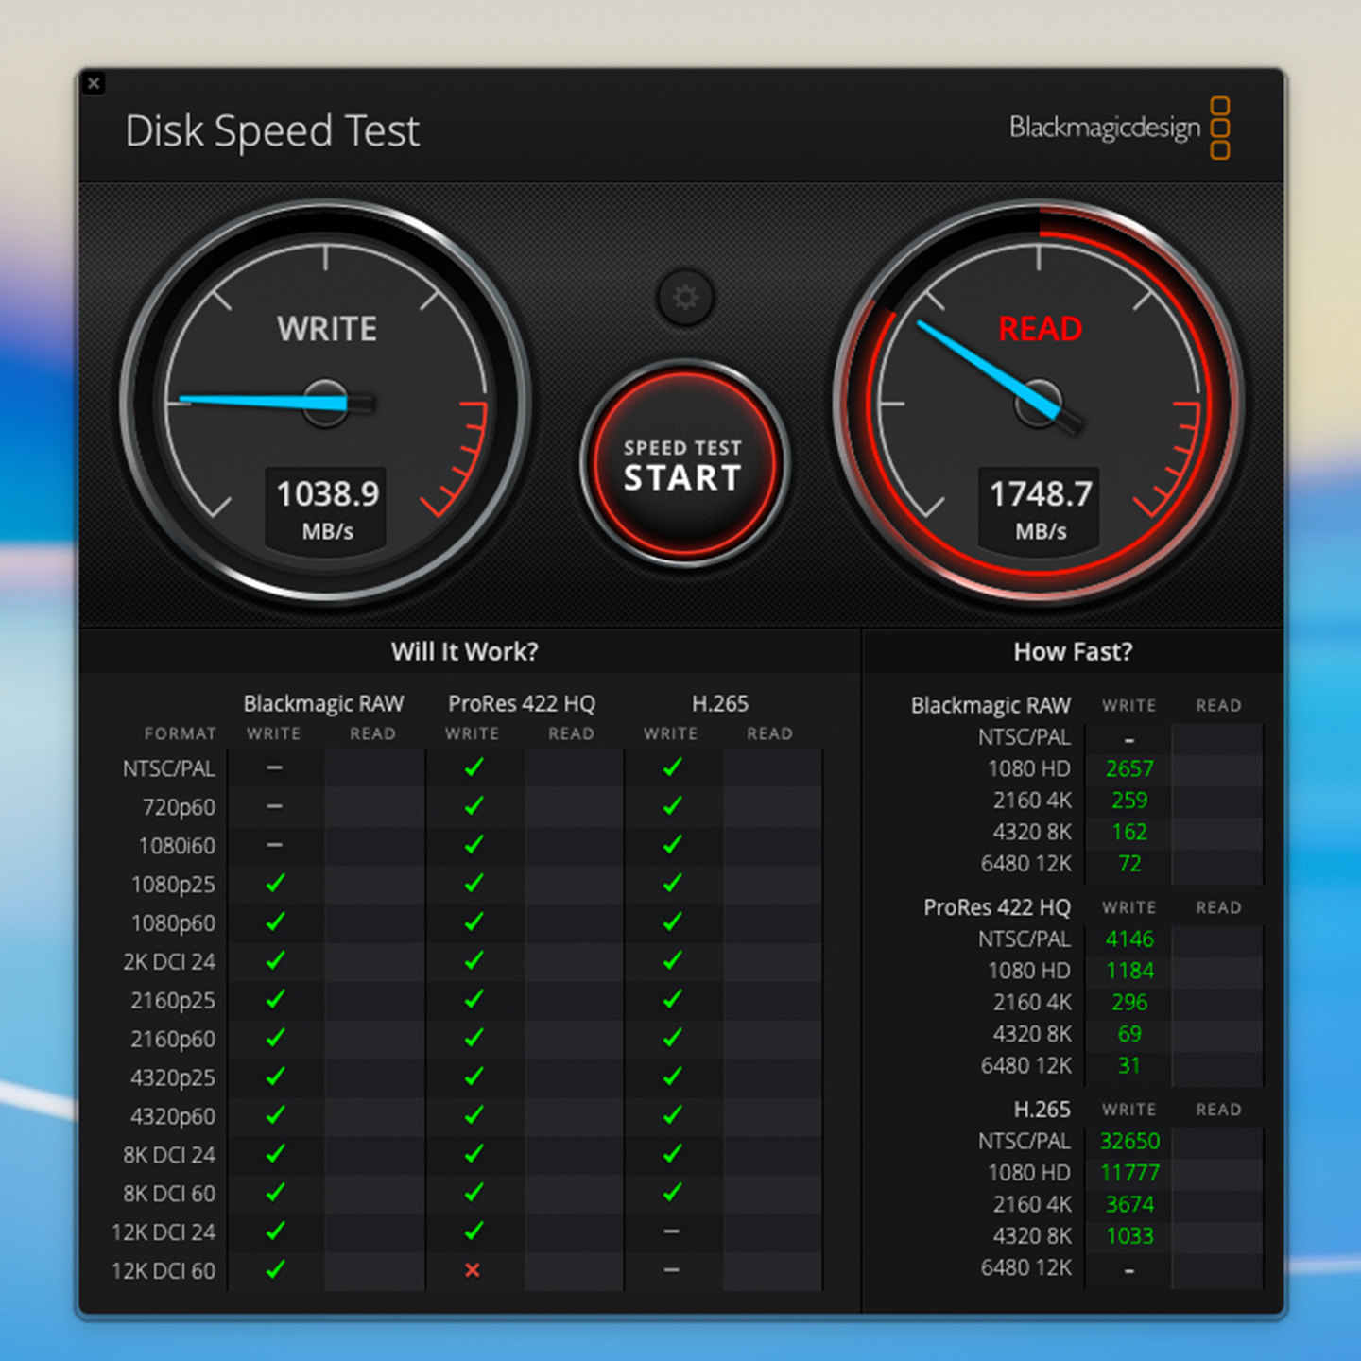
Task: Click the H.265 checkmark for 8K DCI 60
Action: click(x=672, y=1193)
